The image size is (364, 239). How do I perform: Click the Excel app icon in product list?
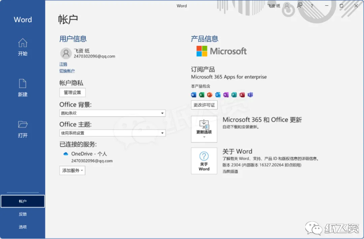click(x=202, y=95)
